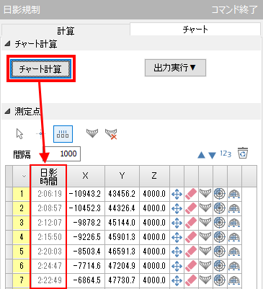This screenshot has width=263, height=289.
Task: Click コマンド終了 to end command
Action: click(x=234, y=10)
